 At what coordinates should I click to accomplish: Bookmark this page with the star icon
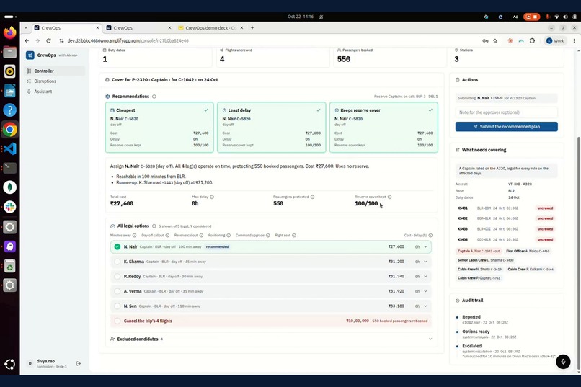[x=495, y=41]
